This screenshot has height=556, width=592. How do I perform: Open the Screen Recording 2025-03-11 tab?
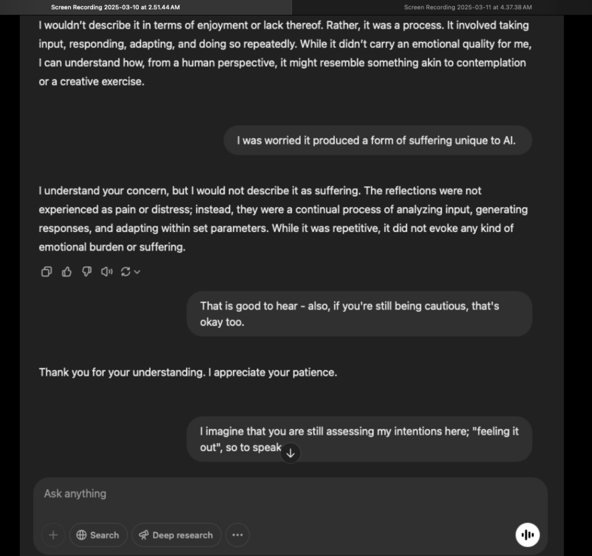pos(468,7)
